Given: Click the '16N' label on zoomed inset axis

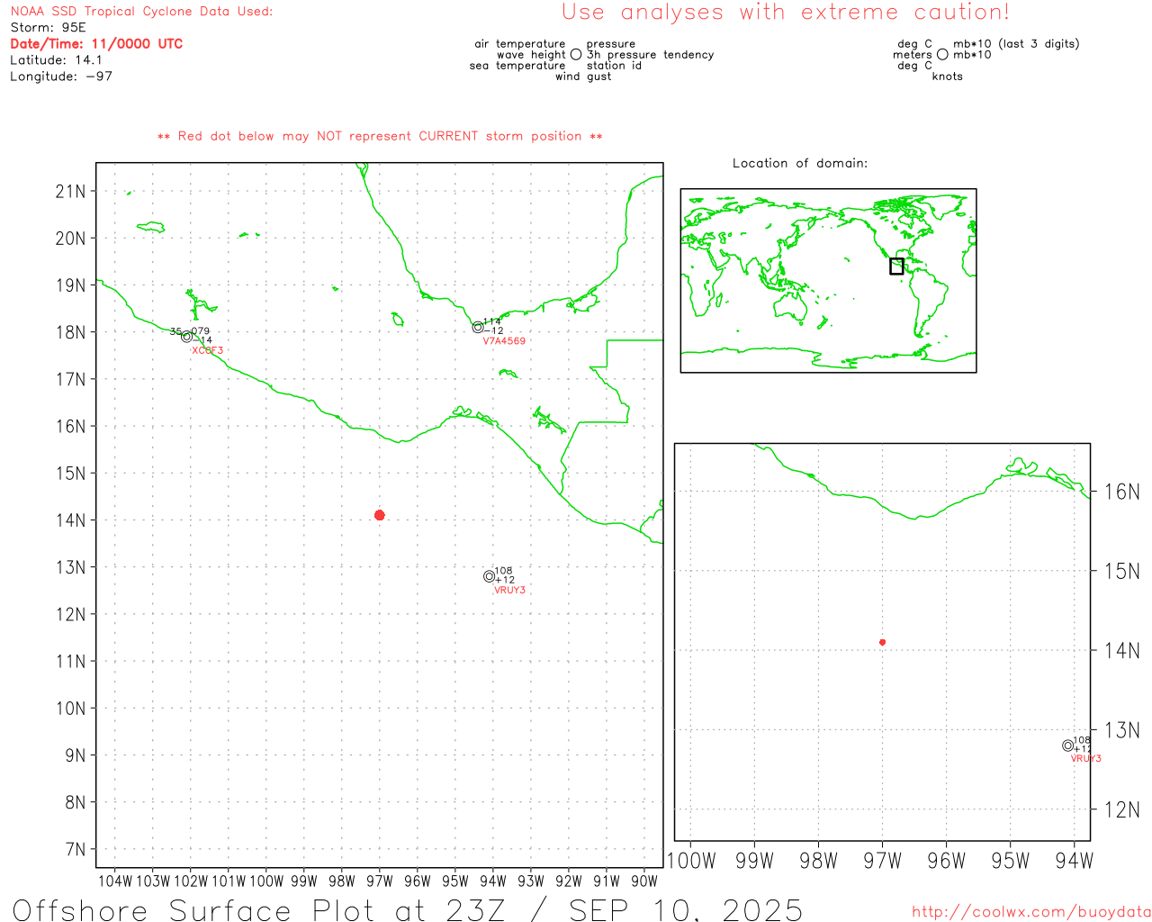Looking at the screenshot, I should [1121, 492].
